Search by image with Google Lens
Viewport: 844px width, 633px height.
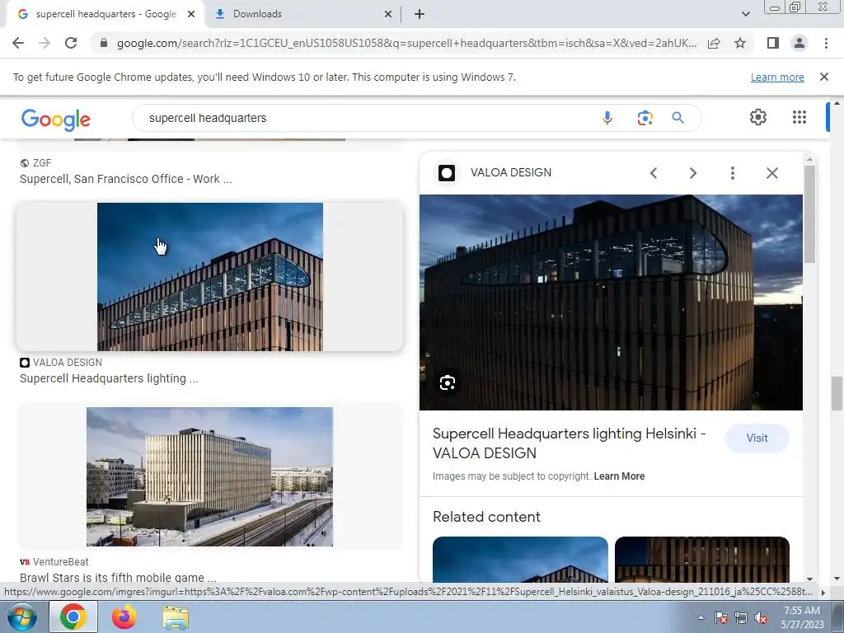645,118
